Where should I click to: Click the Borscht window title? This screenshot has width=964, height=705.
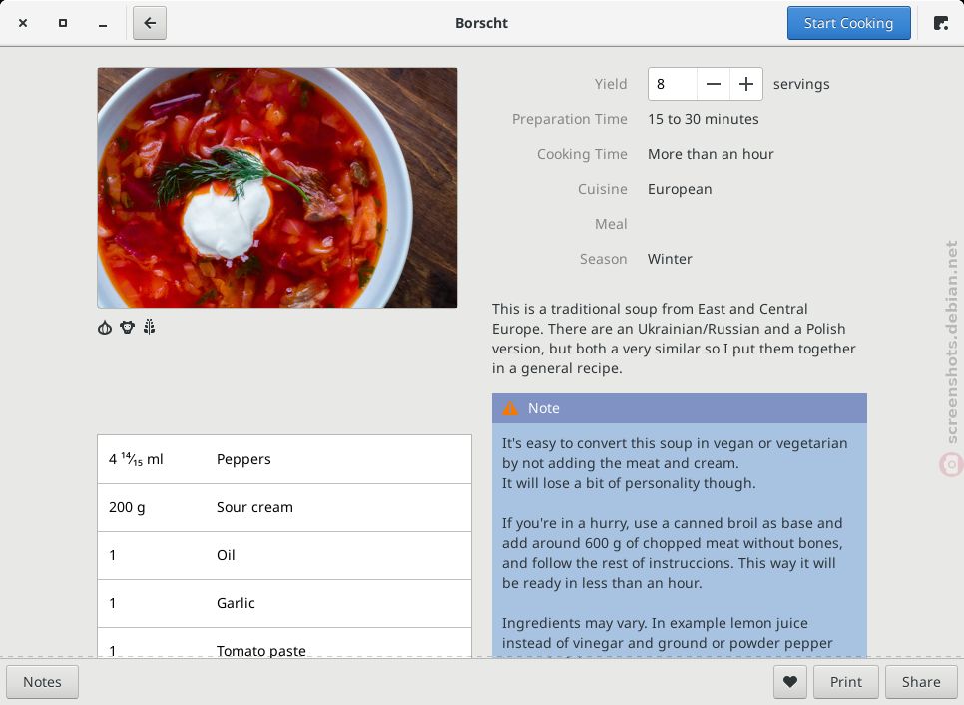481,23
